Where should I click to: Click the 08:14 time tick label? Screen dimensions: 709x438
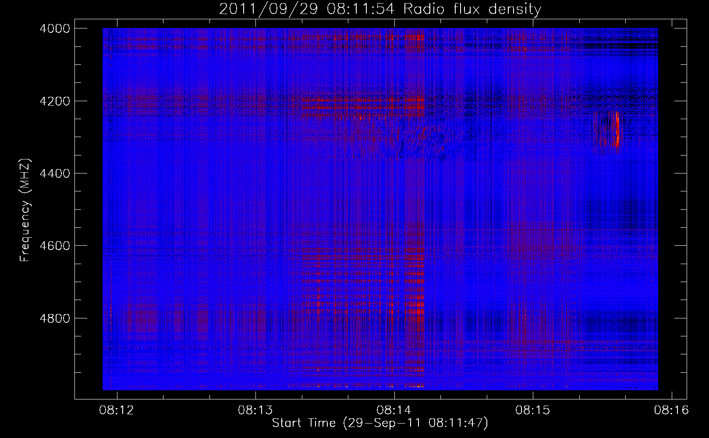pos(394,410)
